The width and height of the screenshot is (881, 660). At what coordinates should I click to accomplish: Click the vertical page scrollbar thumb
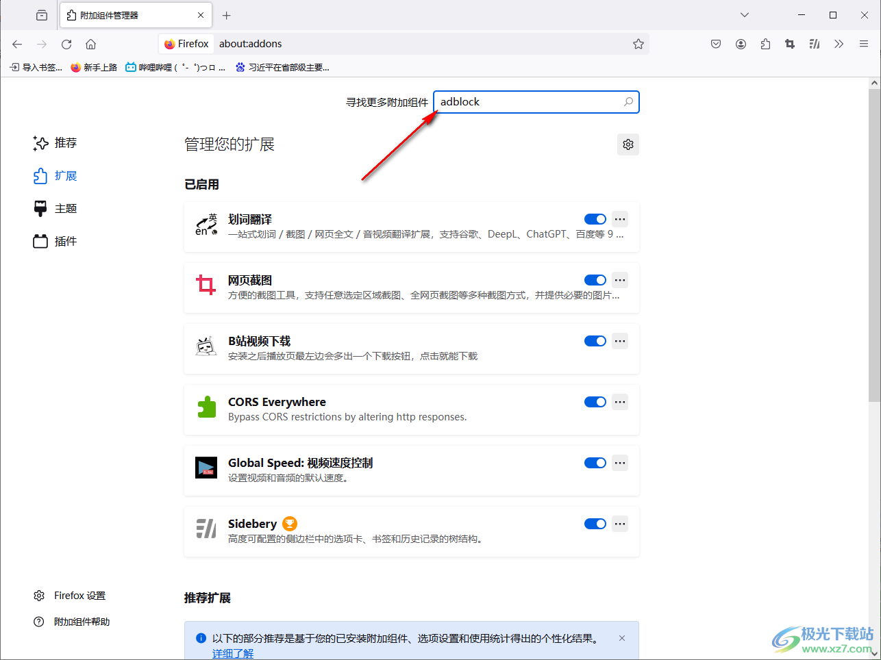(874, 245)
